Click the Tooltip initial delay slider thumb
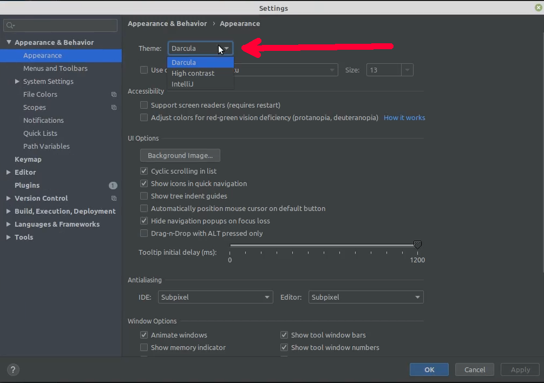This screenshot has width=544, height=383. [x=417, y=245]
